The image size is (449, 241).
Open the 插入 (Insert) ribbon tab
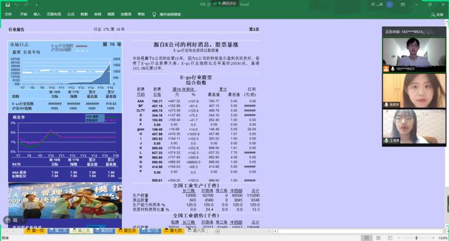point(37,14)
